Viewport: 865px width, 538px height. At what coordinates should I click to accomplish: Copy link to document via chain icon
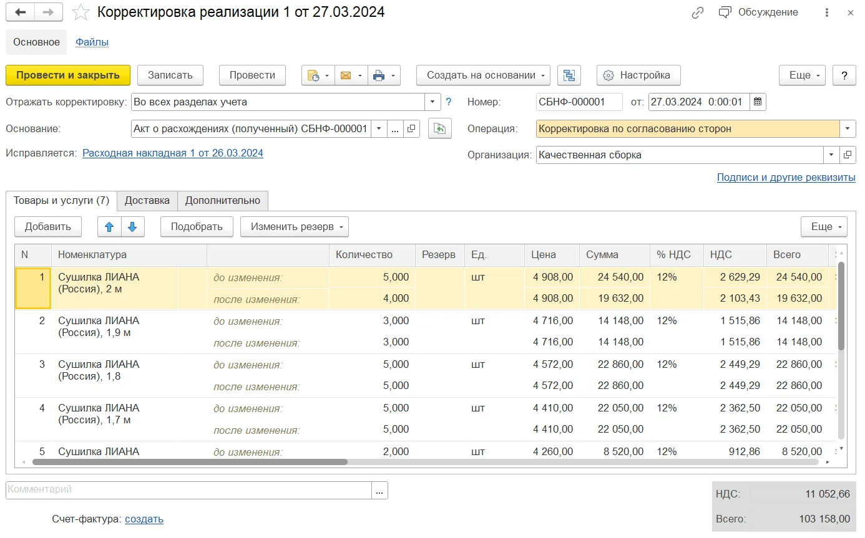pyautogui.click(x=698, y=12)
